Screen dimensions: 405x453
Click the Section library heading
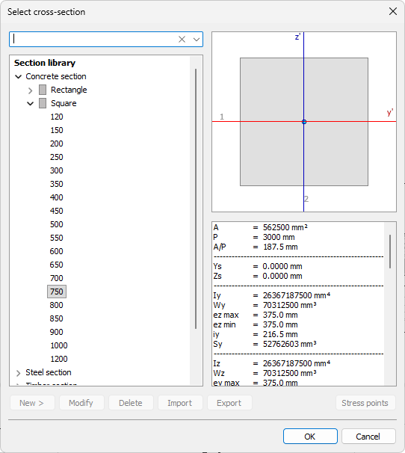pyautogui.click(x=45, y=63)
